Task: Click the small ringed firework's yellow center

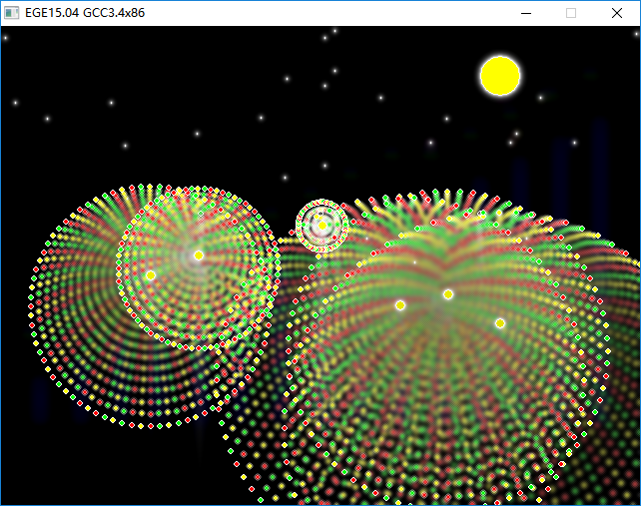Action: (x=322, y=226)
